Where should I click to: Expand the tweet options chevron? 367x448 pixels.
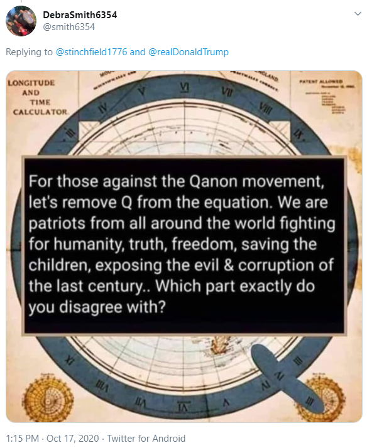click(358, 14)
